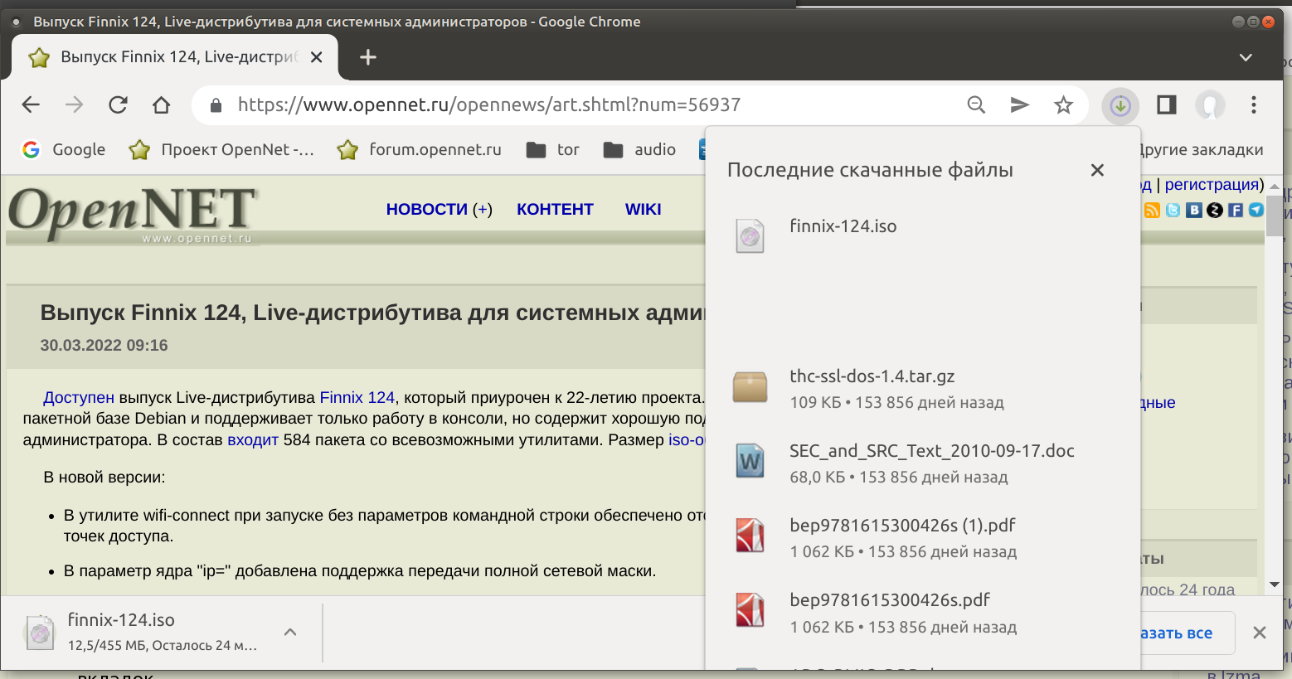Reload the current page
Image resolution: width=1292 pixels, height=679 pixels.
click(x=118, y=104)
